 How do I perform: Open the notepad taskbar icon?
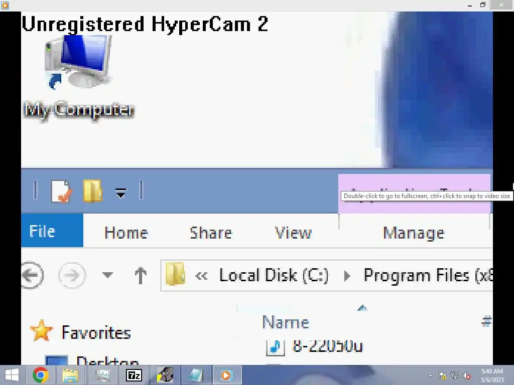(x=196, y=375)
